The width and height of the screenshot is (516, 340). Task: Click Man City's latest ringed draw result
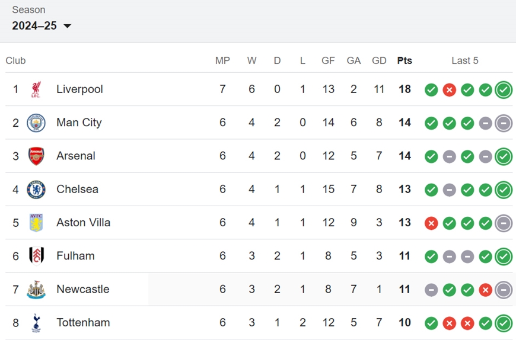(x=504, y=123)
